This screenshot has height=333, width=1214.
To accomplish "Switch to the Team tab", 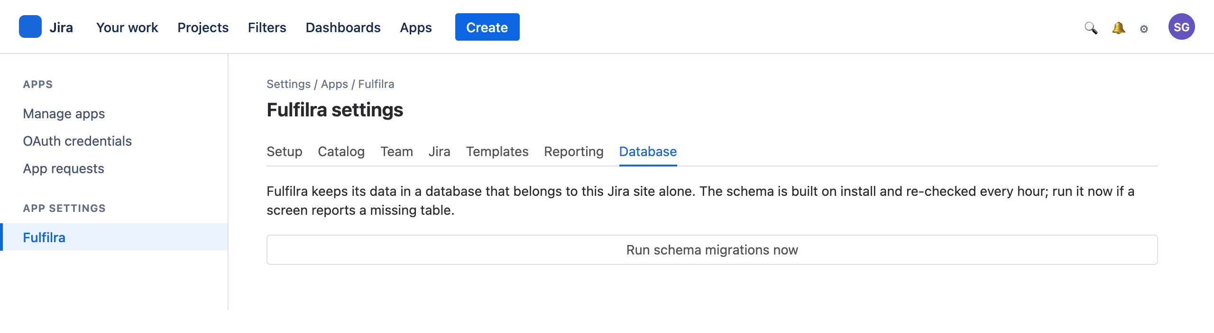I will tap(396, 151).
